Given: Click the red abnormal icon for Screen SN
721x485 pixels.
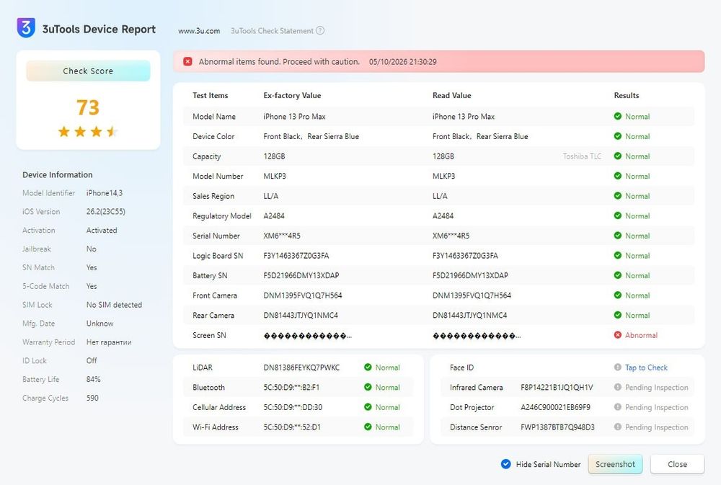Looking at the screenshot, I should pyautogui.click(x=618, y=335).
